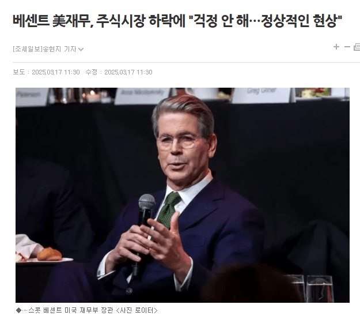Click the photo credit <사진 로이터>
Image resolution: width=360 pixels, height=327 pixels.
pyautogui.click(x=137, y=310)
